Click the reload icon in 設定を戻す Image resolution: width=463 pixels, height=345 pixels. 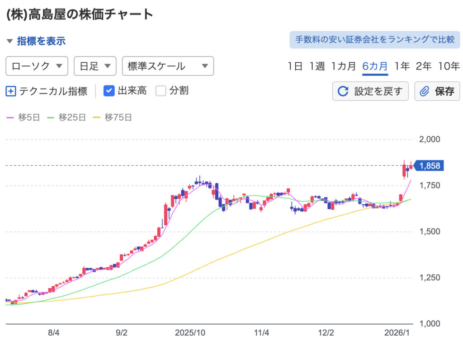pyautogui.click(x=343, y=91)
